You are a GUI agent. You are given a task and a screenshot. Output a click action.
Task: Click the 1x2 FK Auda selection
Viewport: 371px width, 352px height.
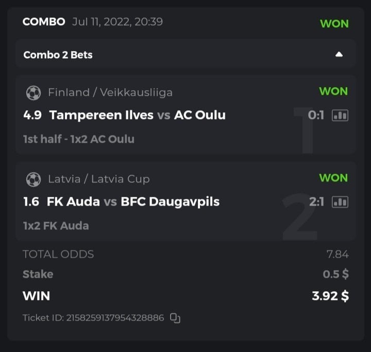pyautogui.click(x=56, y=226)
